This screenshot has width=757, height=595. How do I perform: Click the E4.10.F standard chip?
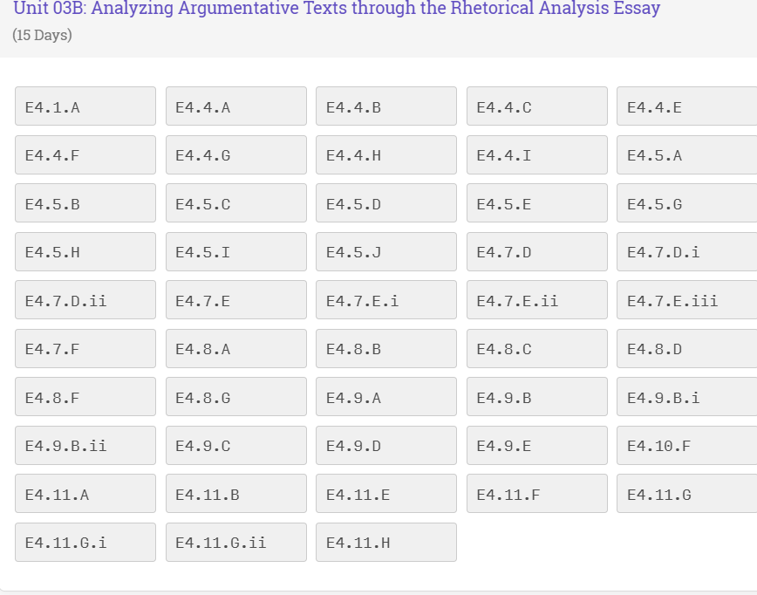tap(686, 446)
